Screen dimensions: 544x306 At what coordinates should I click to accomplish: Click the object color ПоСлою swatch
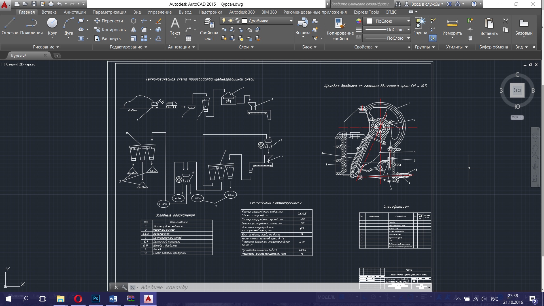pos(369,21)
